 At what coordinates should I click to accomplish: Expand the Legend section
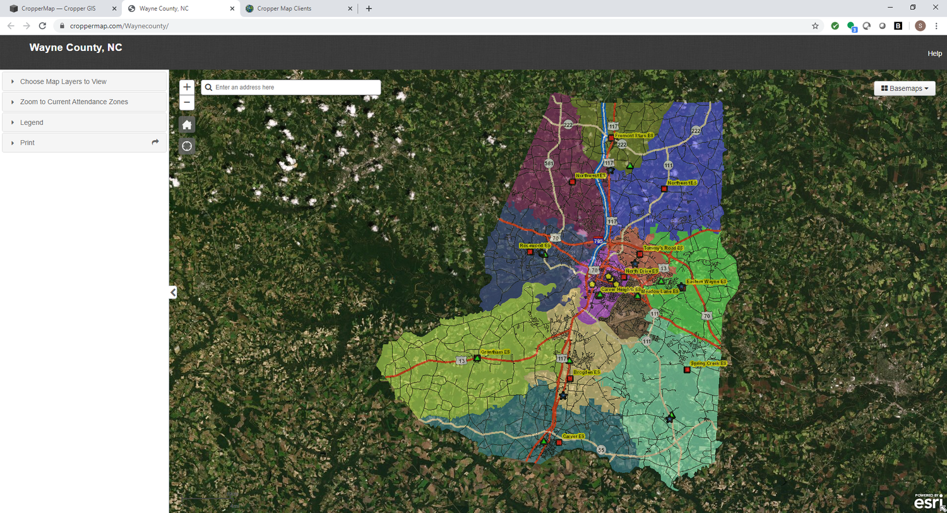point(32,122)
